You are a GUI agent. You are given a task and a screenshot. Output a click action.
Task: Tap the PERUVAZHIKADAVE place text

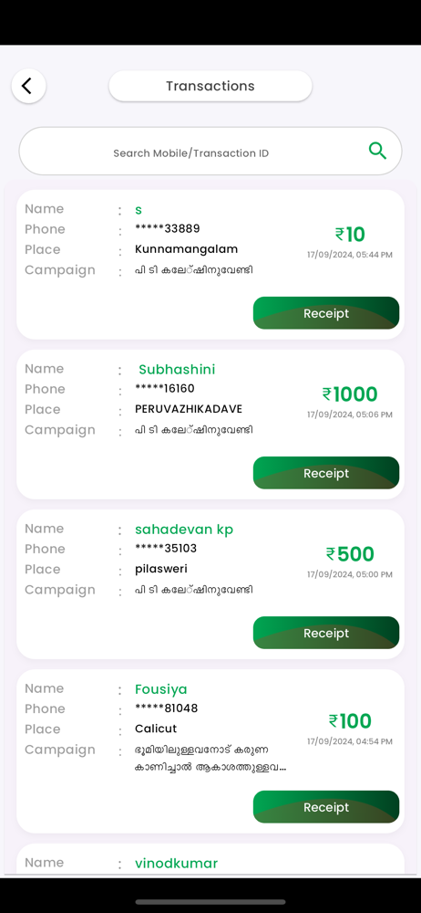(189, 409)
